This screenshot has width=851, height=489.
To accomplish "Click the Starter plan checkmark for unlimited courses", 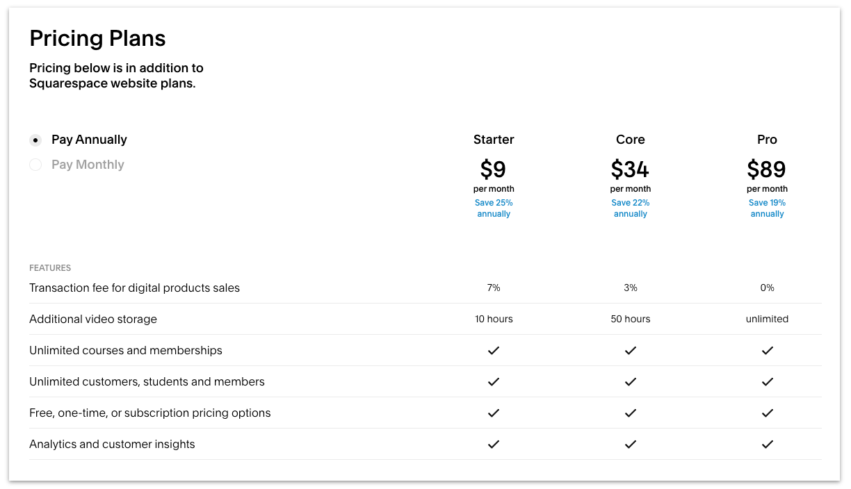I will 494,350.
